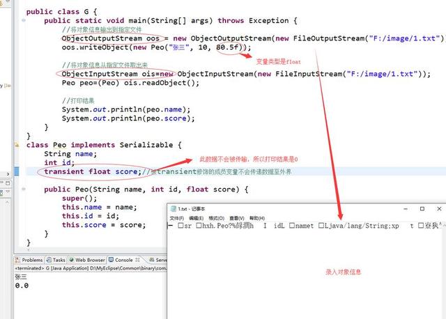Open the Servers tab

click(158, 260)
